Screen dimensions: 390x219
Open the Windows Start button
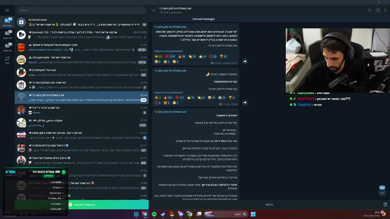pos(253,214)
